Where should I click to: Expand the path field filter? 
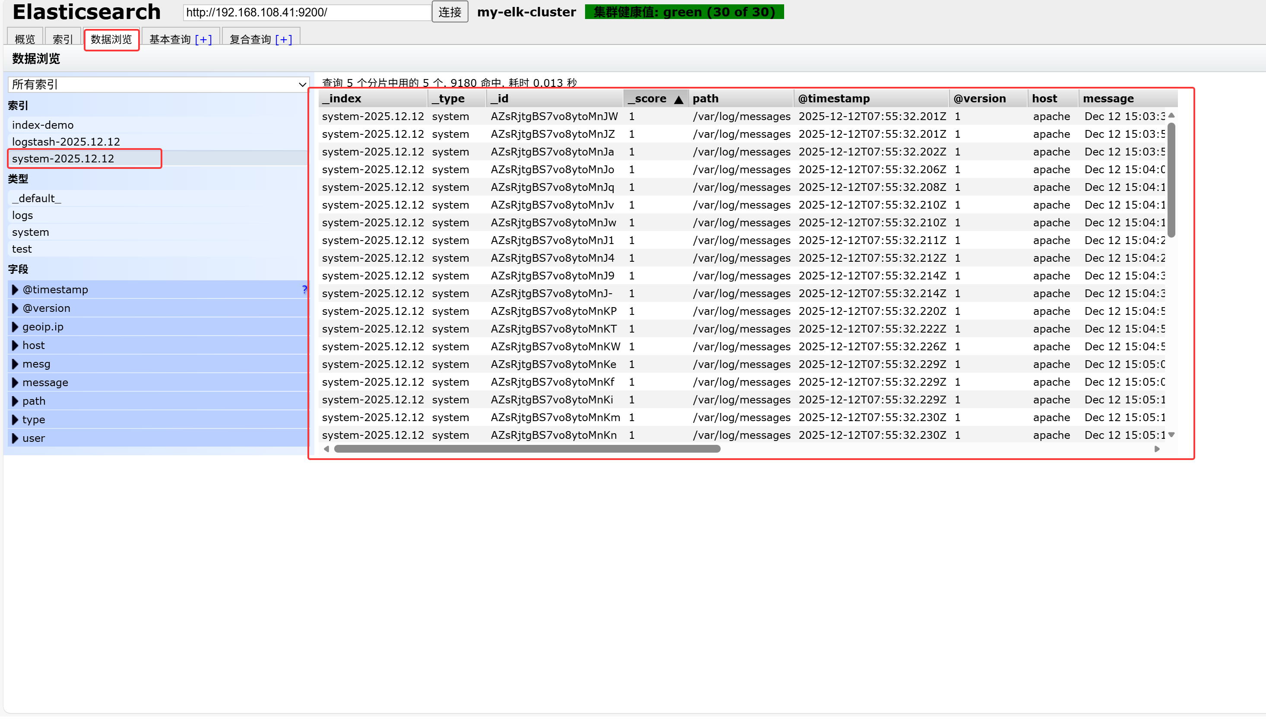pyautogui.click(x=15, y=401)
